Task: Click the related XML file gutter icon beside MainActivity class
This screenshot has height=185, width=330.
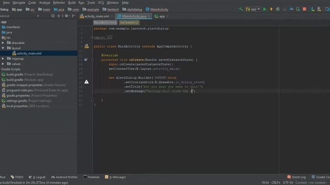Action: (87, 46)
